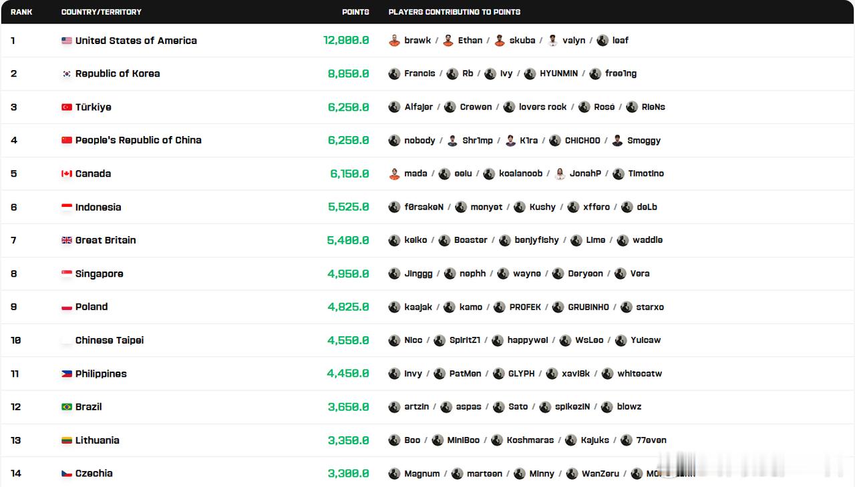
Task: Click the Türkiye flag icon
Action: pyautogui.click(x=67, y=107)
